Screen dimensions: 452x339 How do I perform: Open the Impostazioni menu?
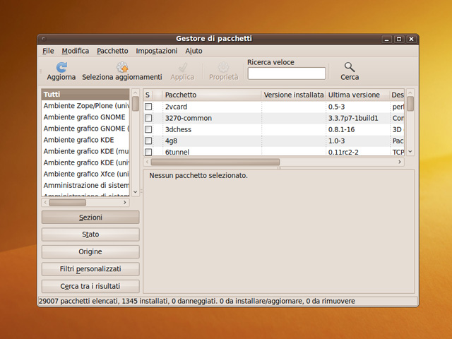tap(156, 51)
